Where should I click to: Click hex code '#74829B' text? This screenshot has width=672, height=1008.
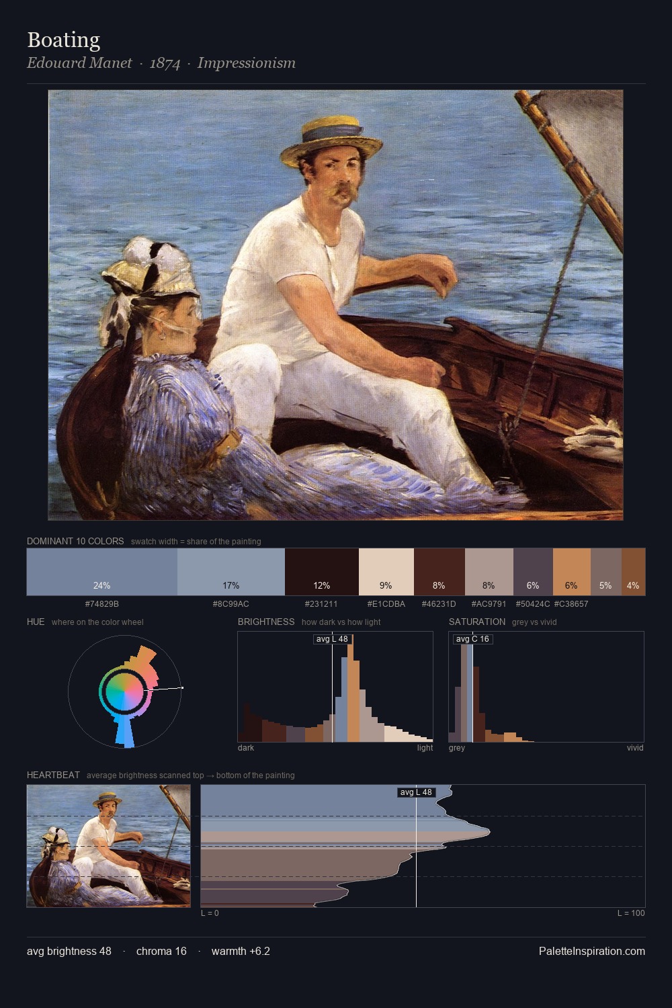coord(102,604)
